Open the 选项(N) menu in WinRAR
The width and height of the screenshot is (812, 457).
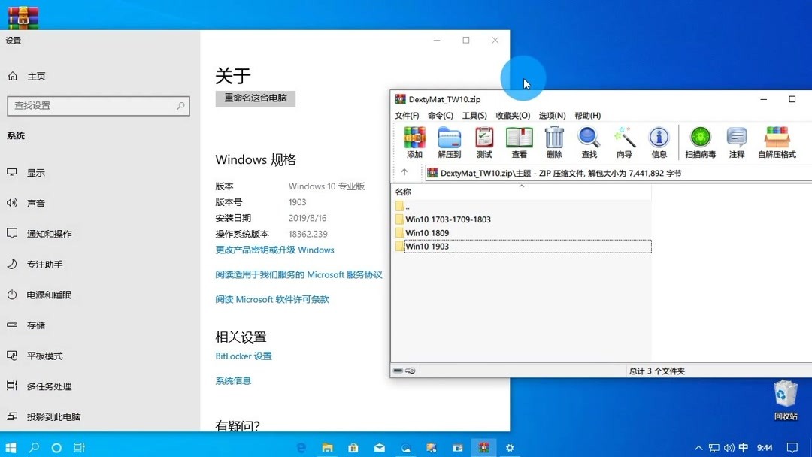(551, 115)
